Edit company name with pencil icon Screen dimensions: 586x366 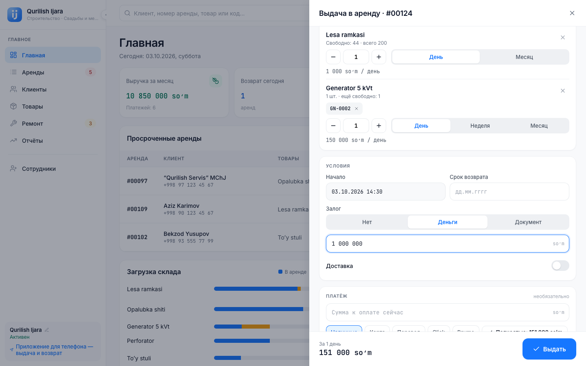click(x=47, y=330)
